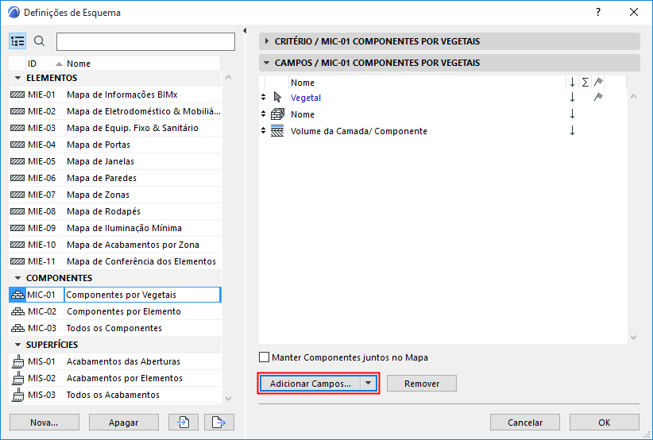Select Mapa de Eletrodoméstico & Mobiliário row
The height and width of the screenshot is (440, 653).
(x=115, y=111)
